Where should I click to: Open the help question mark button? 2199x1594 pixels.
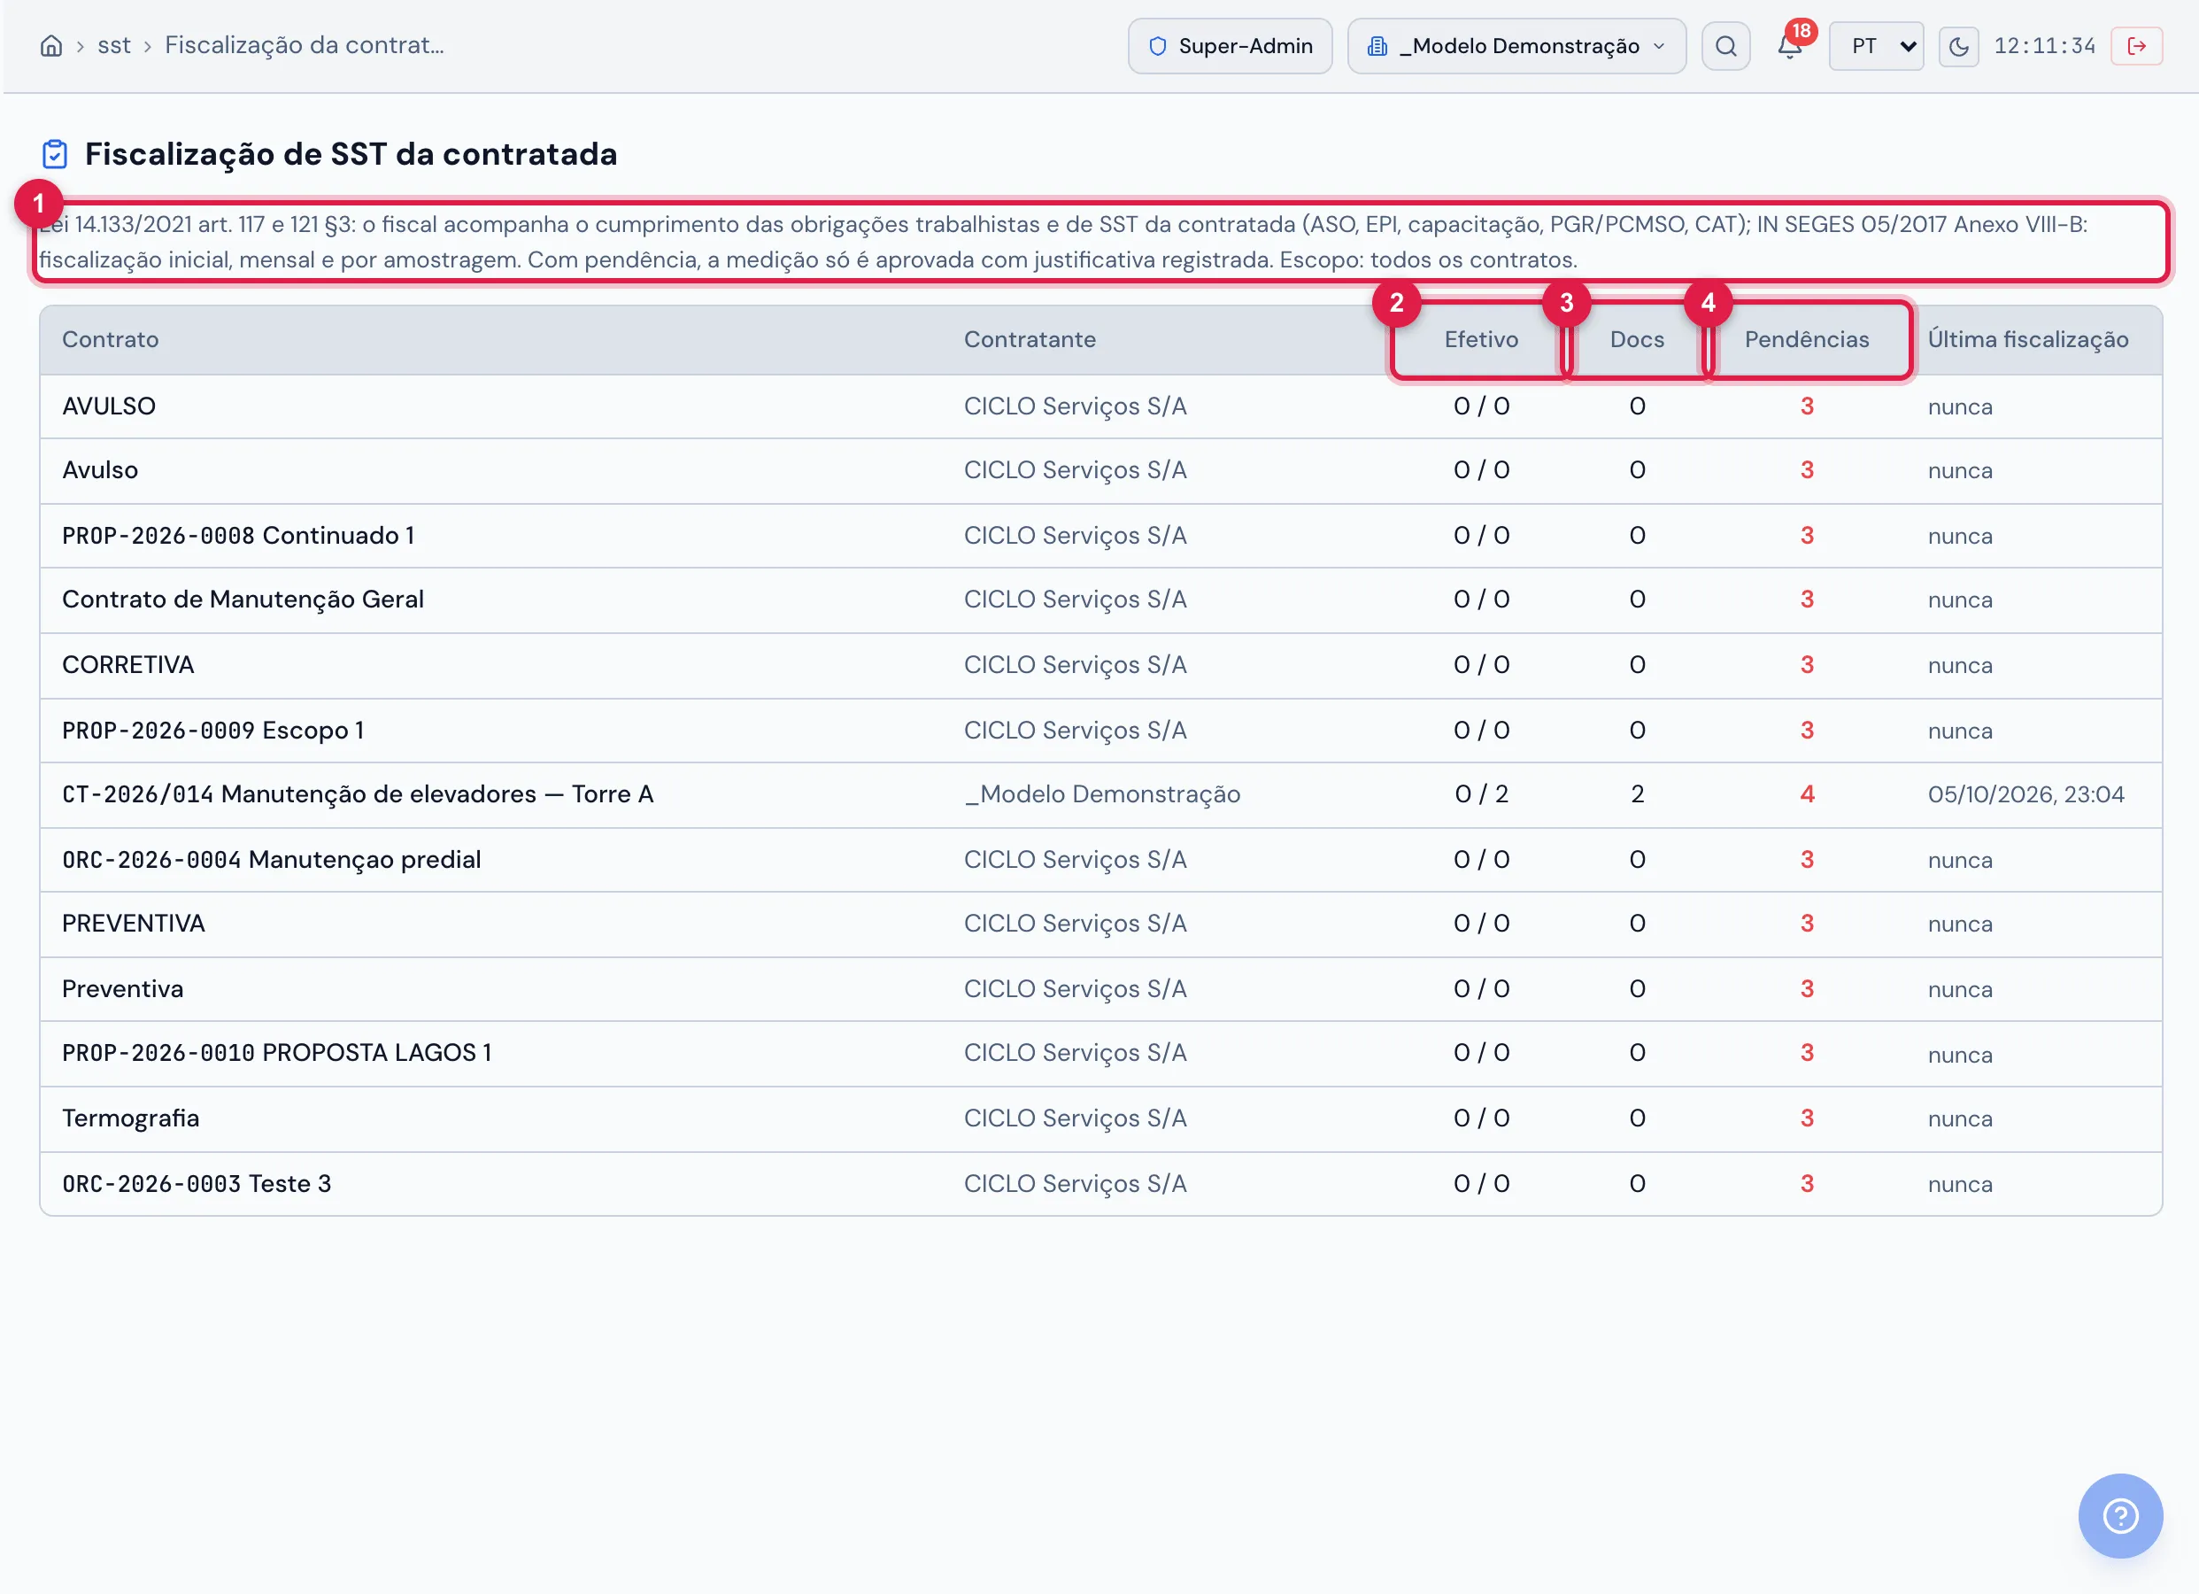(2119, 1515)
